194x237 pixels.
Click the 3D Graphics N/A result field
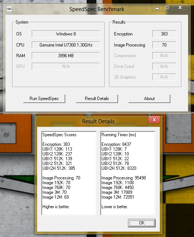pos(164,77)
